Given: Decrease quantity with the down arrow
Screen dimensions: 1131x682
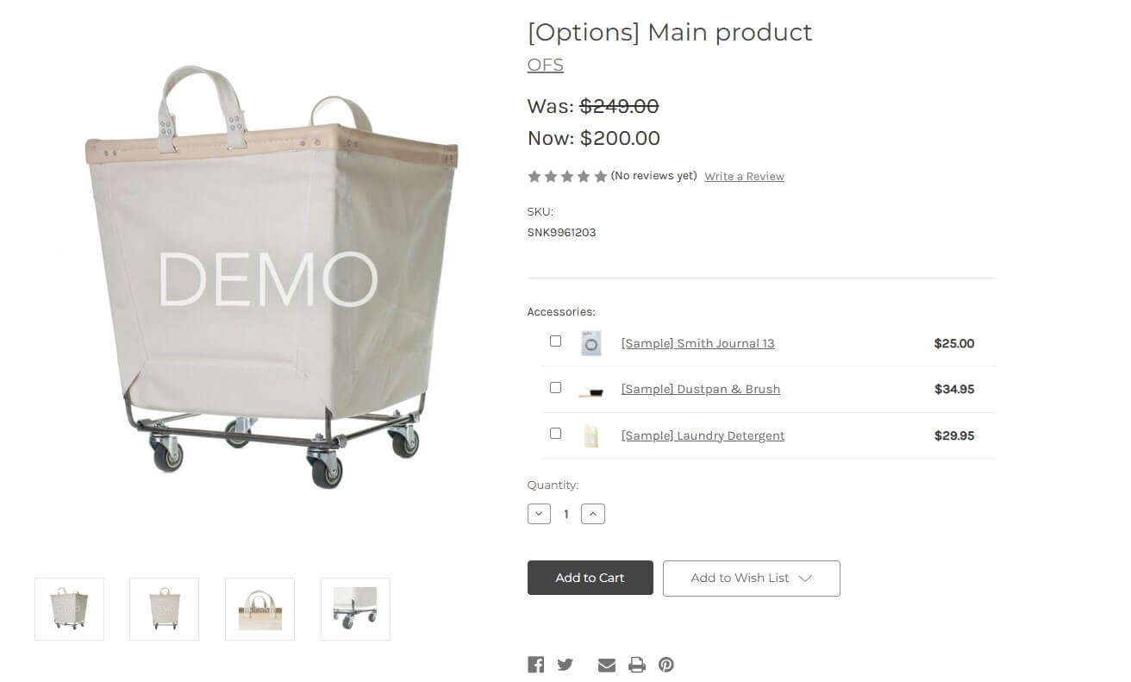Looking at the screenshot, I should tap(539, 514).
